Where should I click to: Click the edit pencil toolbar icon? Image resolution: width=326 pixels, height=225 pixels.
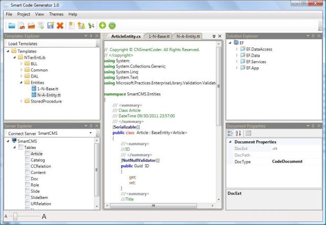(50, 25)
